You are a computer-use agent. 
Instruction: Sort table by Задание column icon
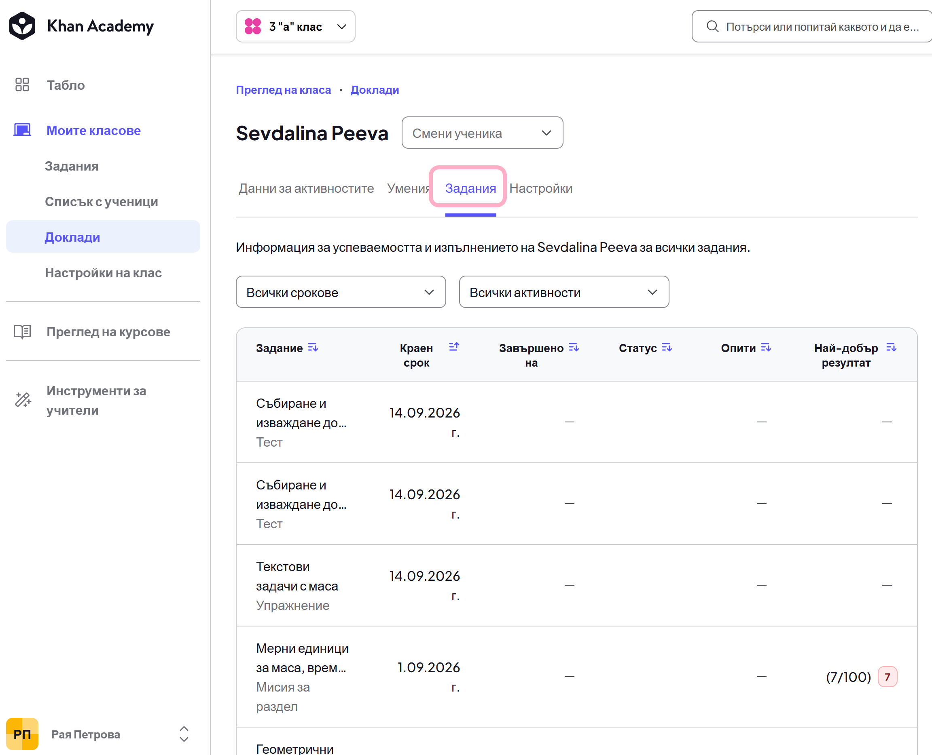pos(313,348)
